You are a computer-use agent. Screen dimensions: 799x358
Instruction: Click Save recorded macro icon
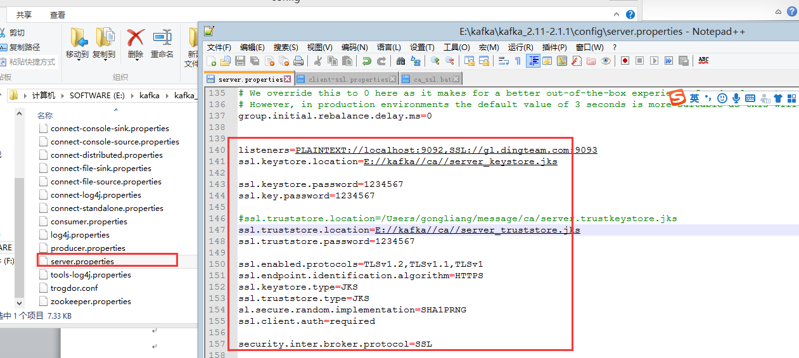coord(683,61)
